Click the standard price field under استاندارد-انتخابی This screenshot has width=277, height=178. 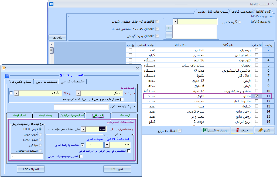pos(27,156)
